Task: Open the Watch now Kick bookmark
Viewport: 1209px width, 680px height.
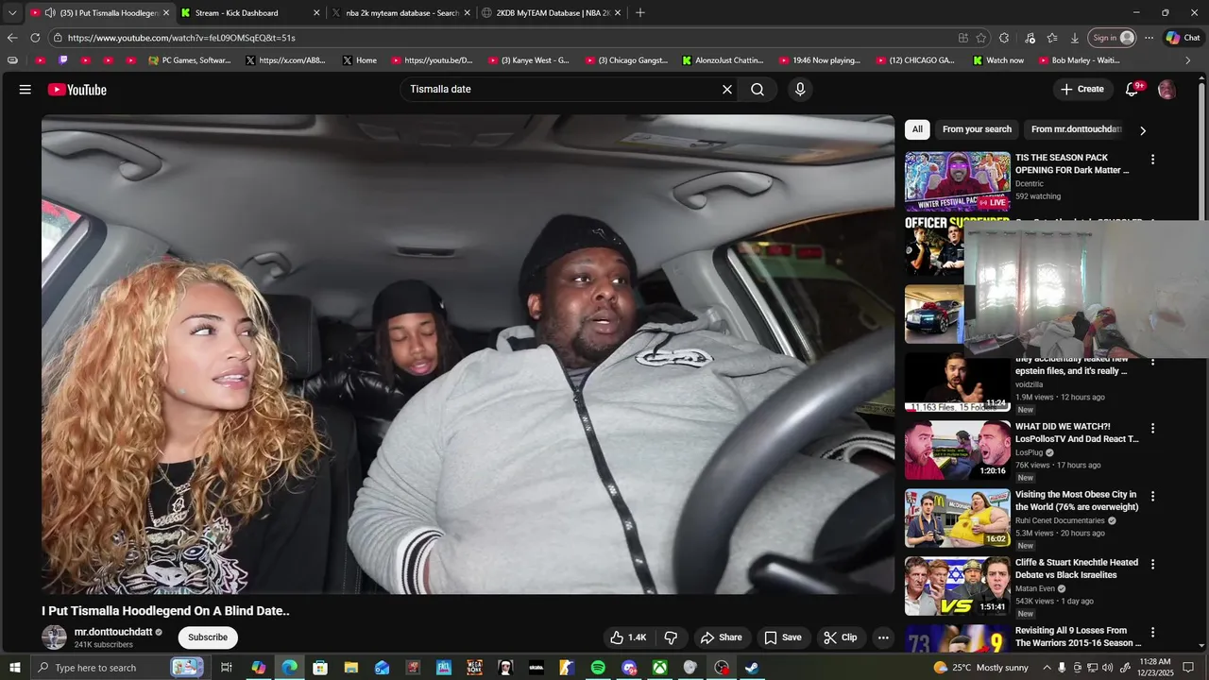Action: point(998,60)
